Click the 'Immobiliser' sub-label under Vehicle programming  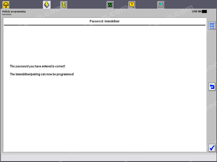(7, 14)
